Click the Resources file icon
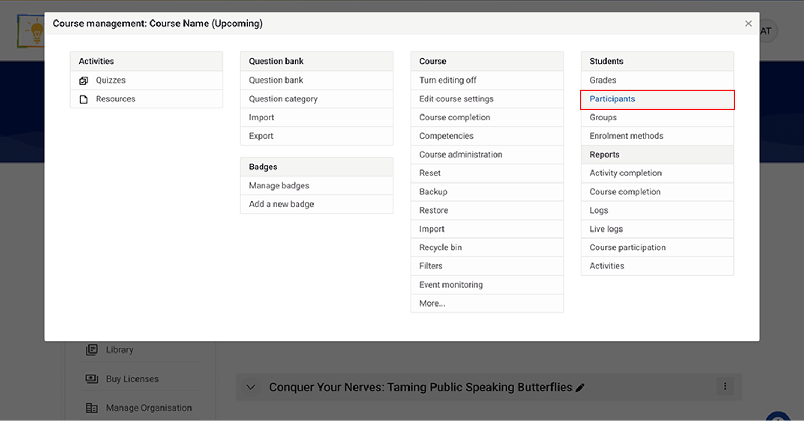Image resolution: width=804 pixels, height=421 pixels. [84, 99]
